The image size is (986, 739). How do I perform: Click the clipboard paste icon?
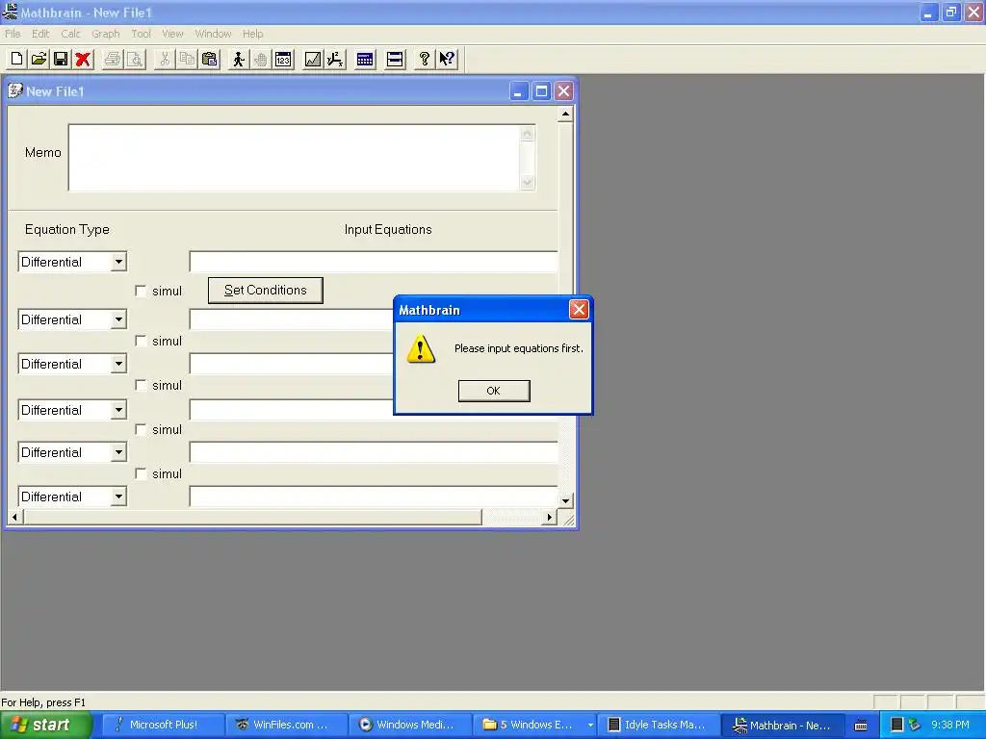coord(209,59)
